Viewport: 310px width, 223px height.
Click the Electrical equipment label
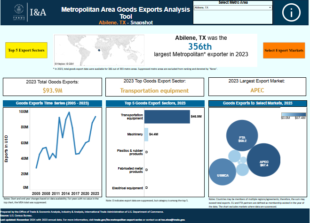(x=127, y=188)
